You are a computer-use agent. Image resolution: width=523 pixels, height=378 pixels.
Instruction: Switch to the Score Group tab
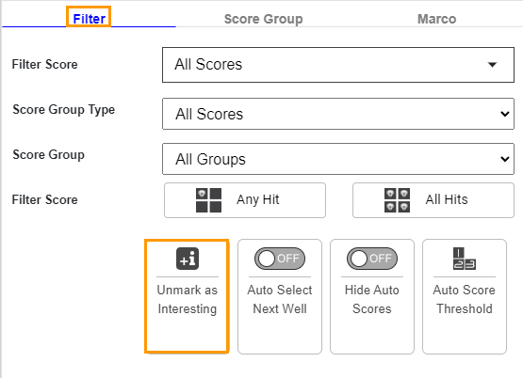pyautogui.click(x=263, y=19)
